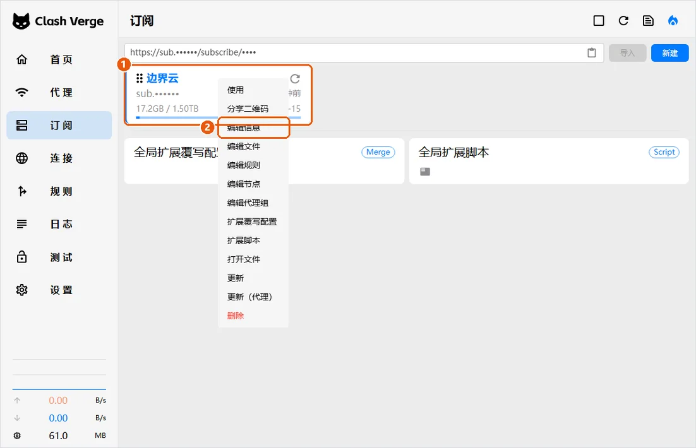Click the file icon under 全局扩展脚本
The image size is (696, 448).
coord(425,171)
